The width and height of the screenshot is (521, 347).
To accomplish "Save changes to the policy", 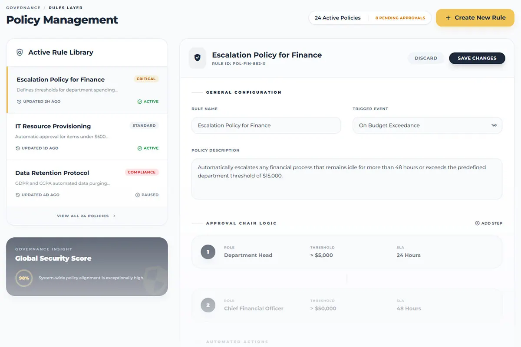I will 477,58.
